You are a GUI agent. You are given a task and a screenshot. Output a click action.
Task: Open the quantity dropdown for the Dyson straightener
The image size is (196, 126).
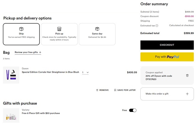(85, 72)
